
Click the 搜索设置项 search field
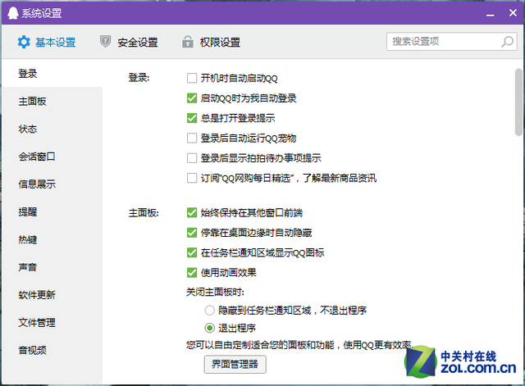(451, 42)
